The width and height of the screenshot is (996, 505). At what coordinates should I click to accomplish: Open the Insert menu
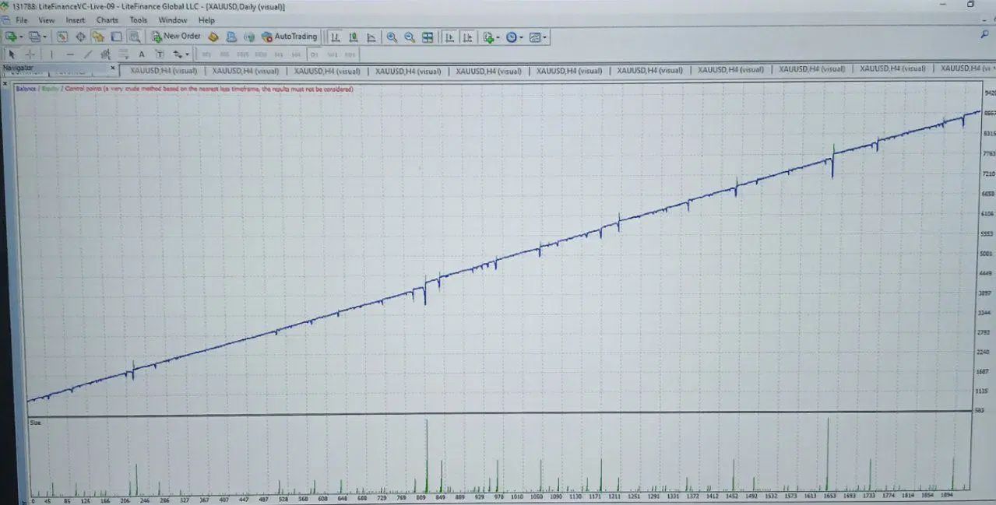click(x=76, y=20)
